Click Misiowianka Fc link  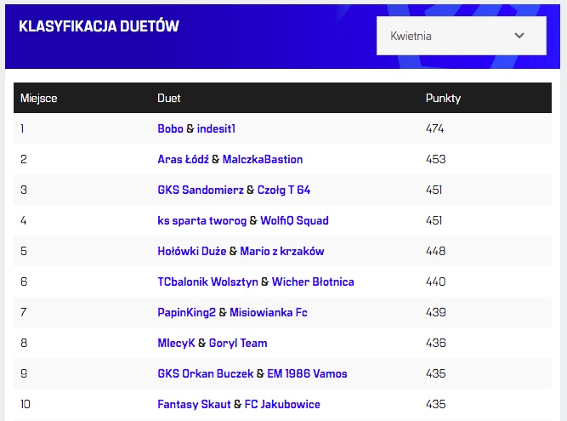tap(268, 312)
